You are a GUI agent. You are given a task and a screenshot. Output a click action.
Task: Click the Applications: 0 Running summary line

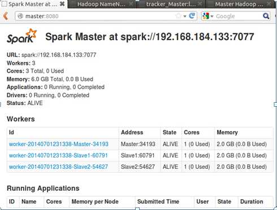pyautogui.click(x=55, y=87)
